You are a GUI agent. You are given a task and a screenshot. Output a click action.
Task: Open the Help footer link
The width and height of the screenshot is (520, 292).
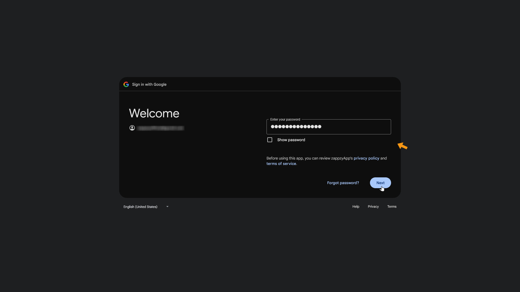356,207
